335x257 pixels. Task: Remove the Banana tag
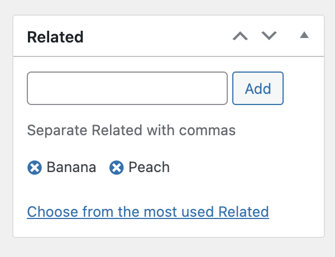pyautogui.click(x=35, y=168)
